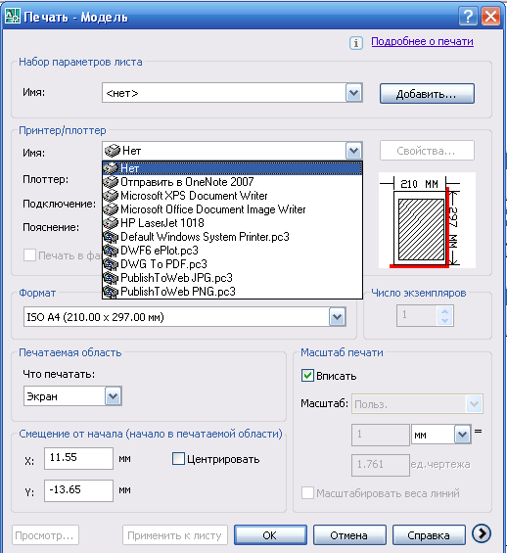The image size is (507, 553).
Task: Open the units dropdown showing 'мм'
Action: pyautogui.click(x=441, y=435)
